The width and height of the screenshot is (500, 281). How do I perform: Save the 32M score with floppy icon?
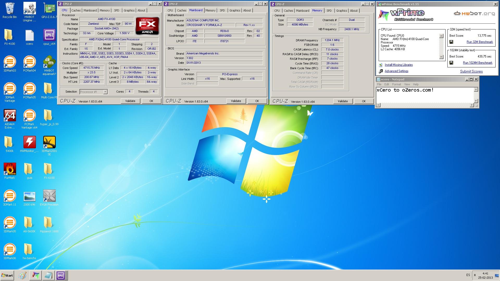(451, 42)
